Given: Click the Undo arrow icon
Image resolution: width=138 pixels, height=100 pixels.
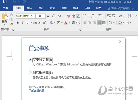Looking at the screenshot, I should (x=14, y=1).
